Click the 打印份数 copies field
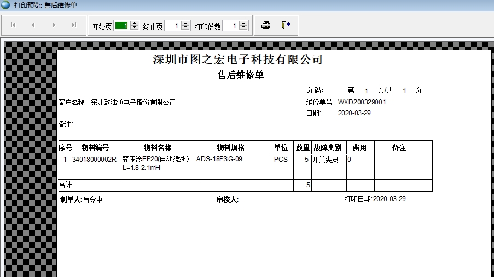 tap(230, 26)
